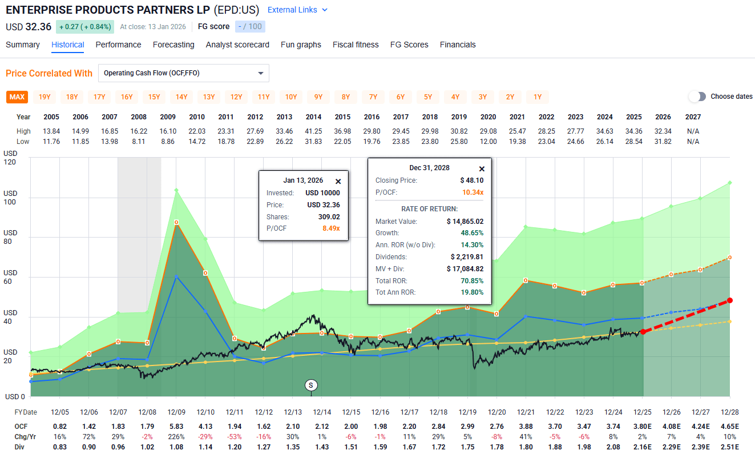Open the Fun graphs section
This screenshot has height=454, width=755.
pos(301,45)
